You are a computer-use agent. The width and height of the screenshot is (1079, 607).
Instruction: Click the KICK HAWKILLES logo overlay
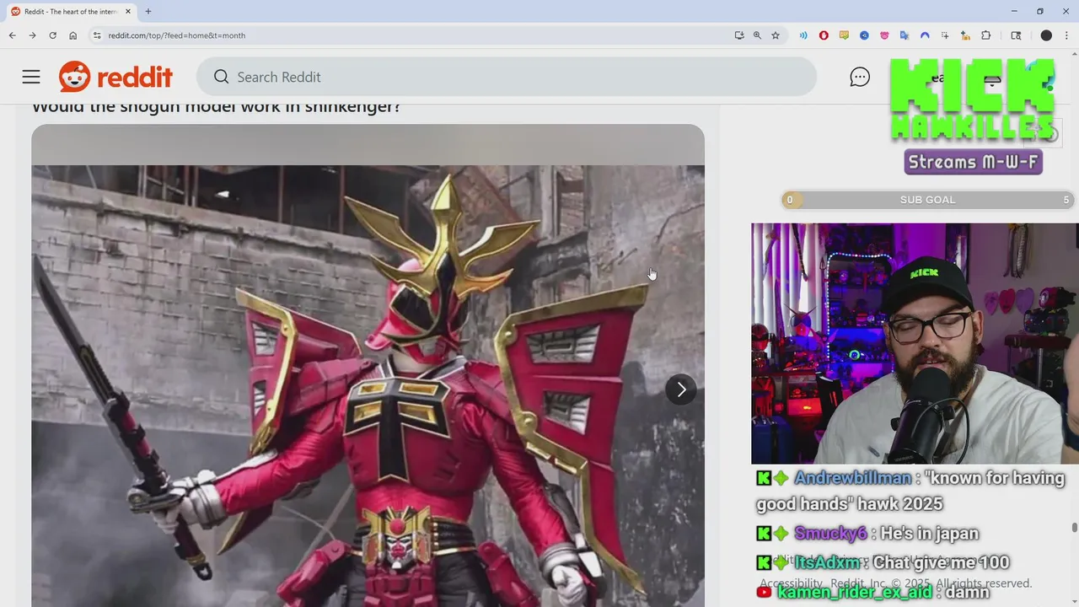click(973, 99)
